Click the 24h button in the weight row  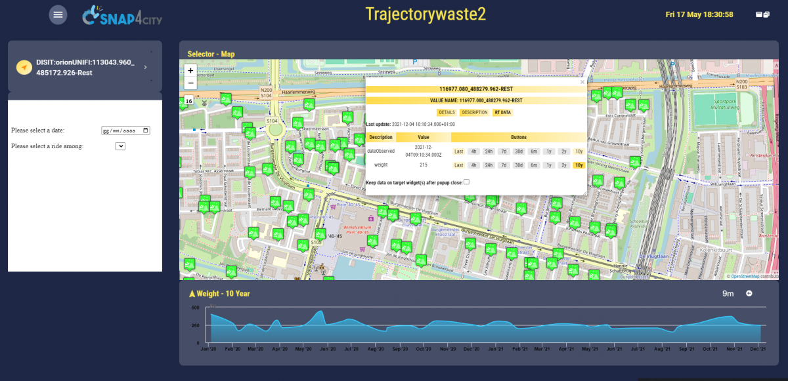click(x=489, y=165)
